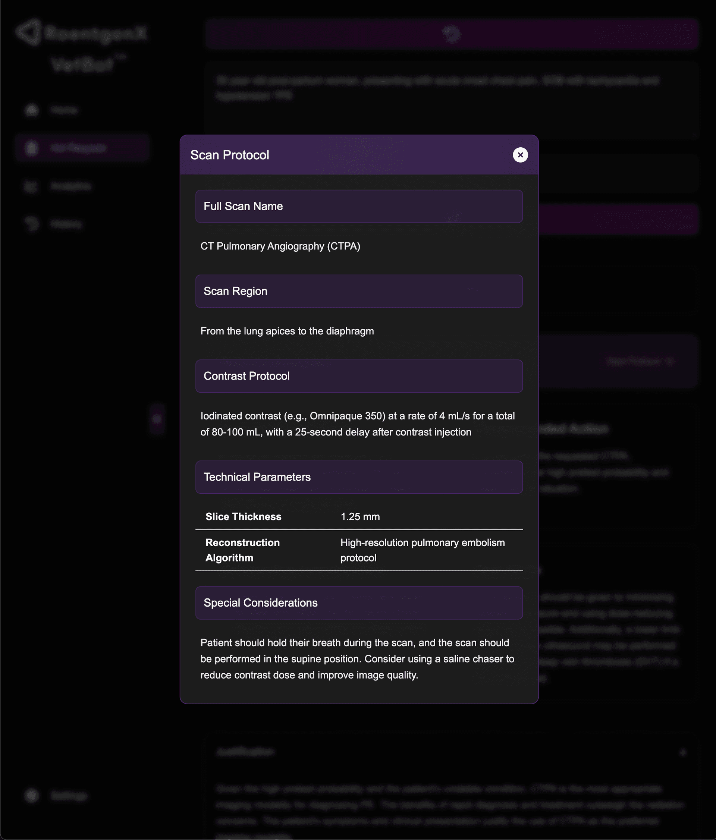Viewport: 716px width, 840px height.
Task: Click the View Protocol link
Action: [x=634, y=361]
